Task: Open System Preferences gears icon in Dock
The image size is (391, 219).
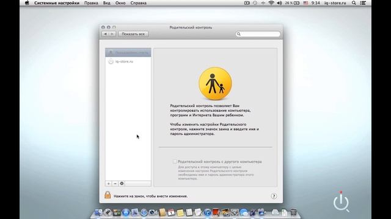Action: click(235, 212)
